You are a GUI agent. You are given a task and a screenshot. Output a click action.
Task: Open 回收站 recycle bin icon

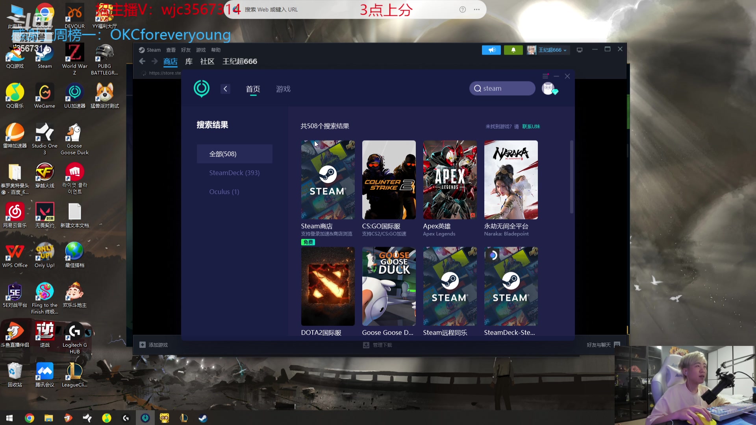coord(15,374)
